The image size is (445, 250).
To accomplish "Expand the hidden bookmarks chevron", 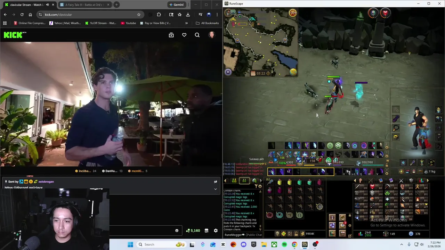I will [x=186, y=23].
